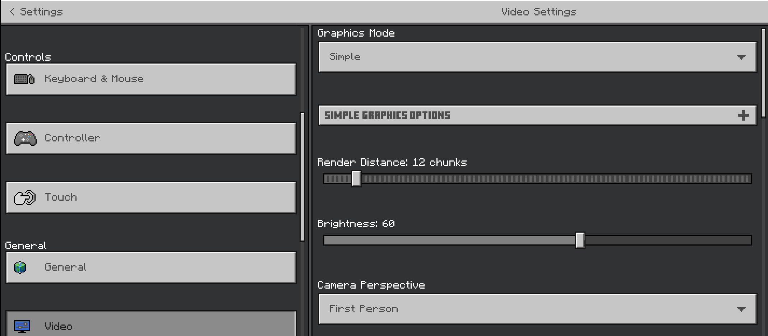The image size is (768, 336).
Task: Go back using the Settings label
Action: point(41,12)
